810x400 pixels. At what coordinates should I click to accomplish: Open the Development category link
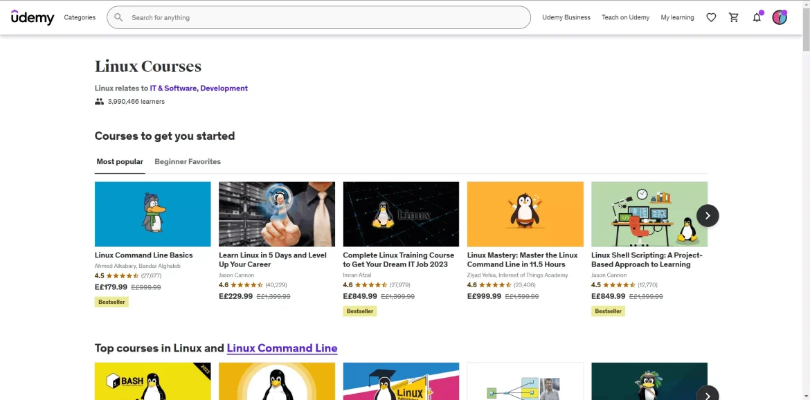coord(224,89)
